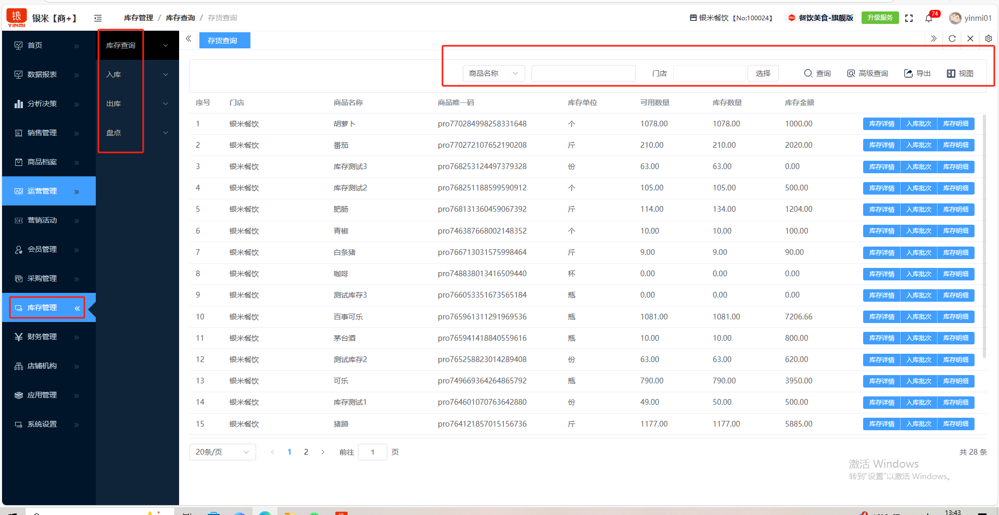
Task: Select the 存货查询 tab
Action: coord(224,41)
